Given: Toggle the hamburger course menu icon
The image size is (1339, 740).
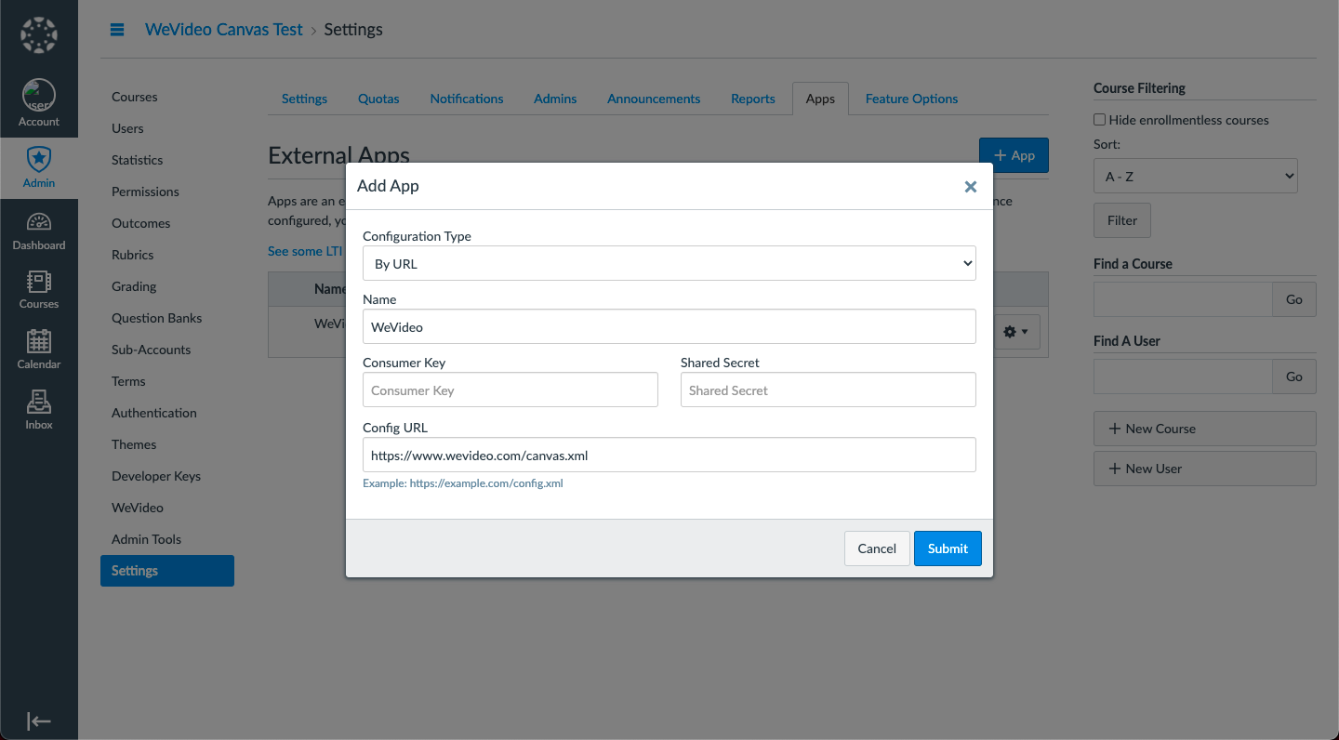Looking at the screenshot, I should tap(117, 30).
